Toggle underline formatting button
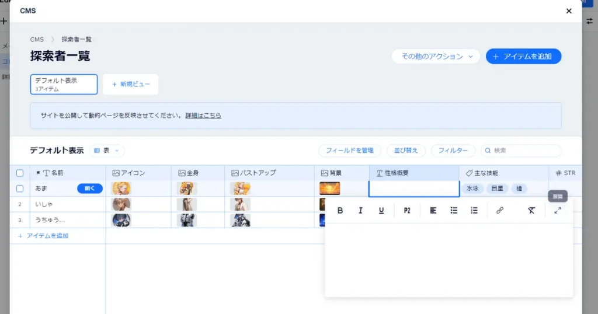The height and width of the screenshot is (314, 598). click(x=381, y=210)
